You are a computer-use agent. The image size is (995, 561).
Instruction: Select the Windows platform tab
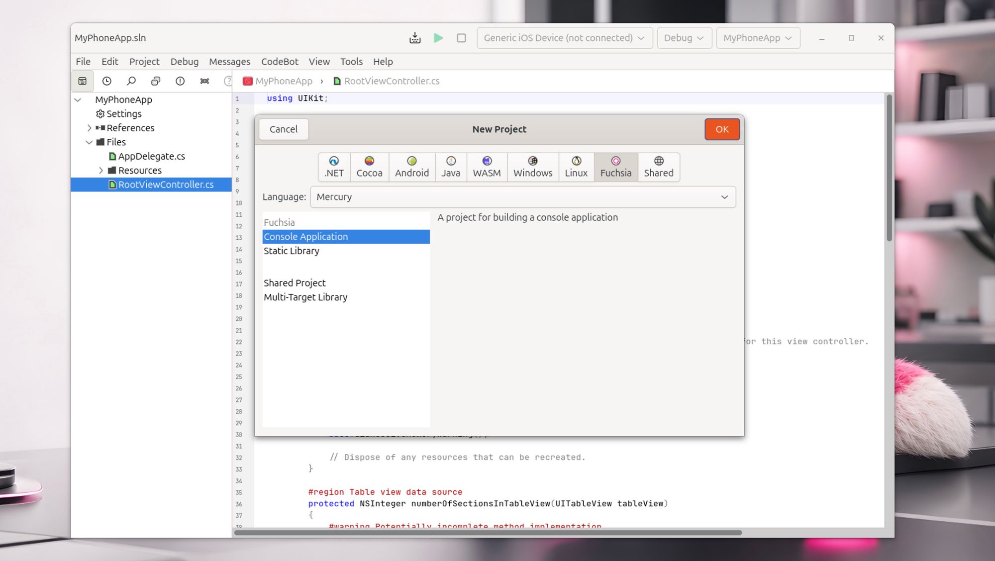click(533, 167)
